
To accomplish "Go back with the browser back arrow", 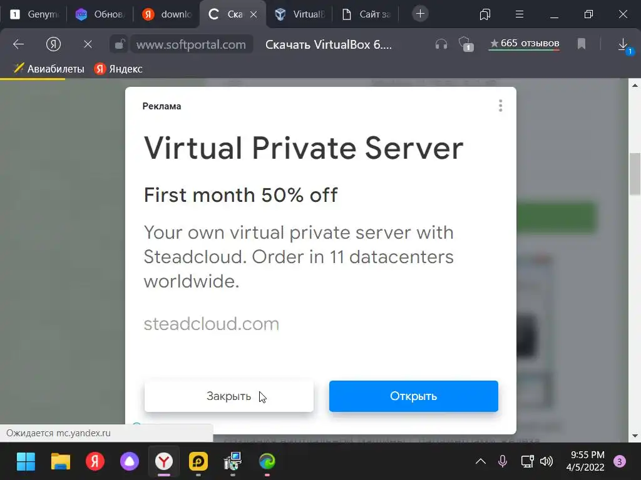I will (x=18, y=44).
